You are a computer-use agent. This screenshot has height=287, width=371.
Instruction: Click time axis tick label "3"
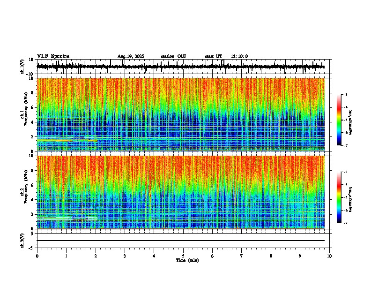coord(125,256)
